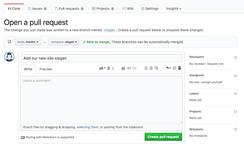This screenshot has width=244, height=148.
Task: Open the Wiki tab
Action: tap(128, 9)
